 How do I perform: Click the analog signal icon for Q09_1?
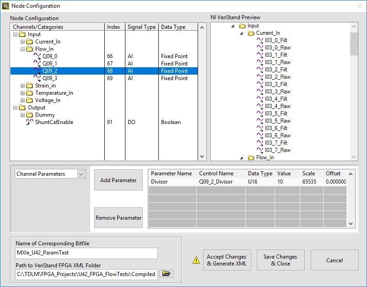(x=37, y=64)
